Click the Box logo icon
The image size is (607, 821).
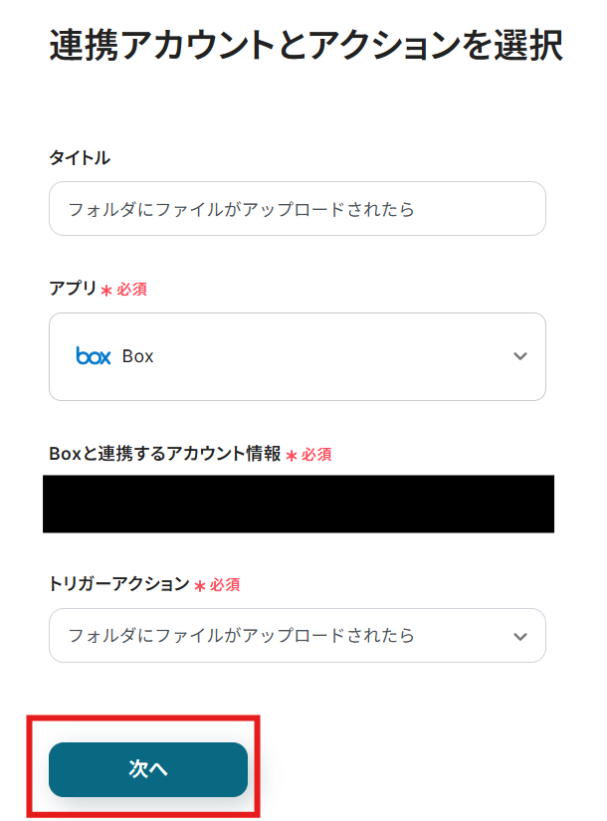pos(93,356)
